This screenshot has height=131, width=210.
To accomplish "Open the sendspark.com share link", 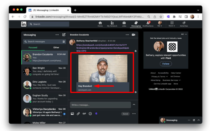I will pyautogui.click(x=103, y=48).
